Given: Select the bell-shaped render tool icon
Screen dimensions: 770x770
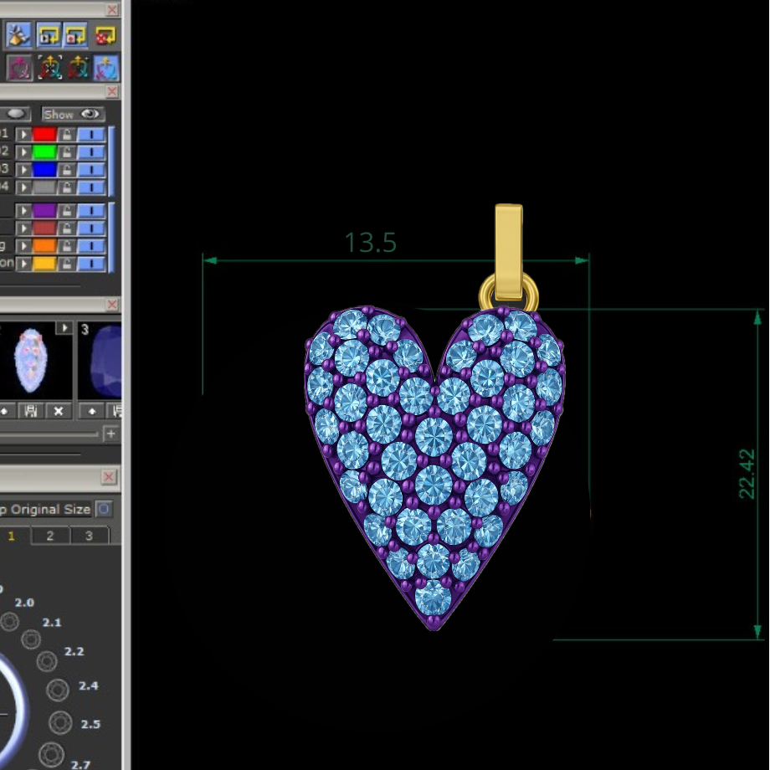Looking at the screenshot, I should (18, 34).
